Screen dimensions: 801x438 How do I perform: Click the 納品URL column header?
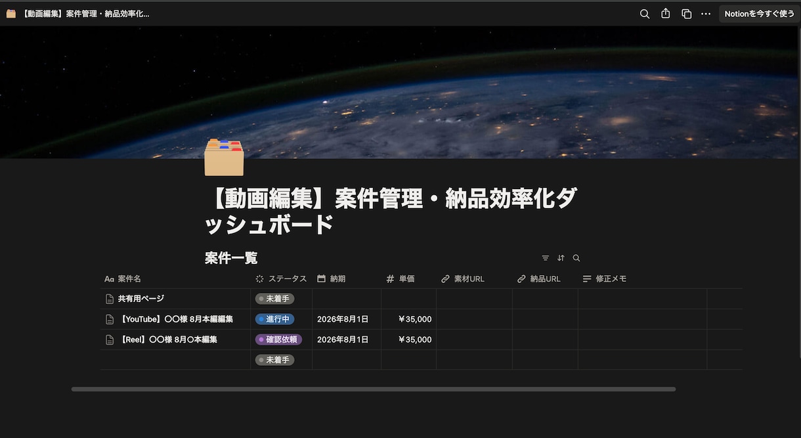[545, 279]
